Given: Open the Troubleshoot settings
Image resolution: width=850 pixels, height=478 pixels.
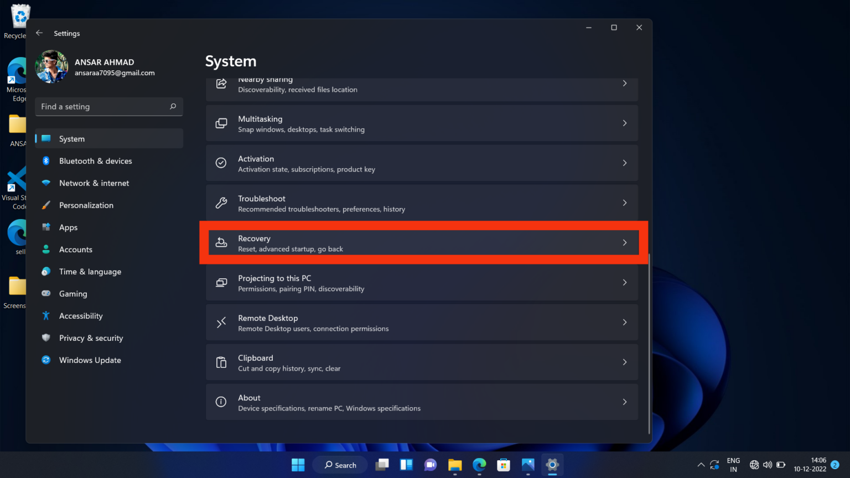Looking at the screenshot, I should click(422, 202).
